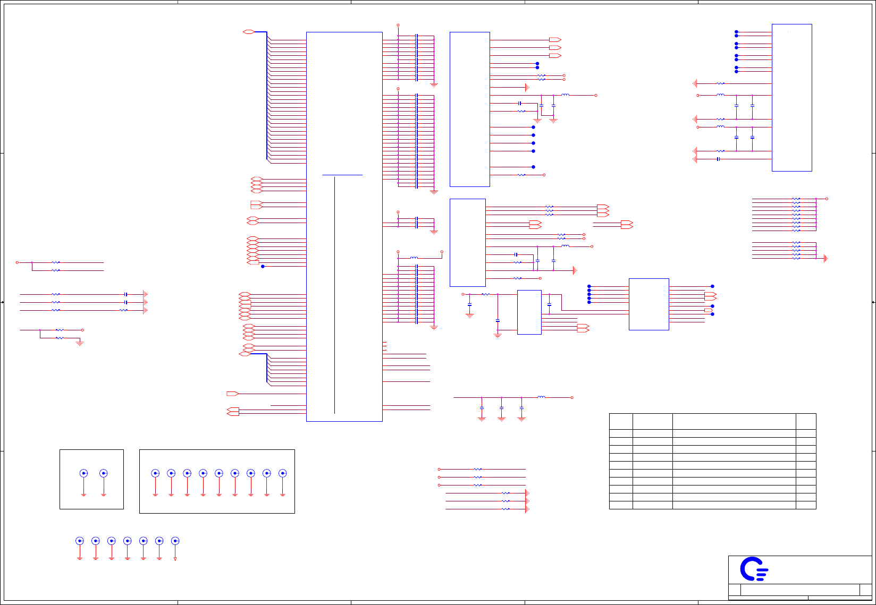Select the inductor on the three-capacitor filter rail
This screenshot has height=605, width=876.
point(541,397)
